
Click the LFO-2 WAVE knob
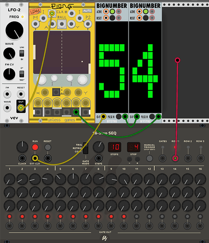pyautogui.click(x=9, y=53)
